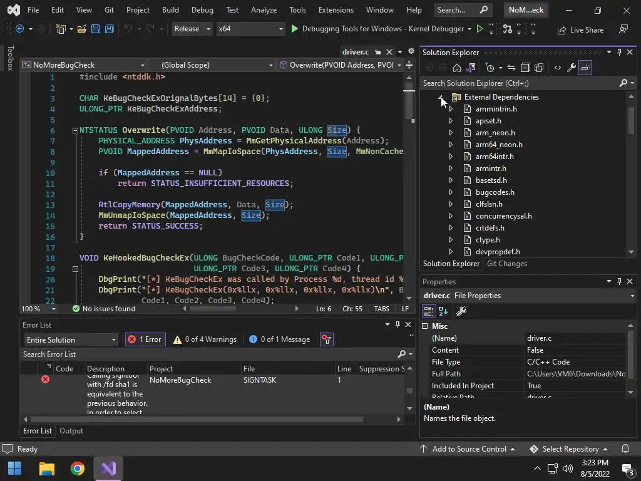Click the Send Feedback person icon
Image resolution: width=641 pixels, height=481 pixels.
click(623, 29)
